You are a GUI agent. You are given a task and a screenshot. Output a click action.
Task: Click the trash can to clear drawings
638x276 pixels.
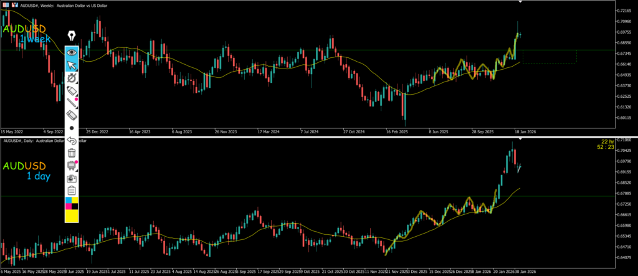click(x=72, y=153)
